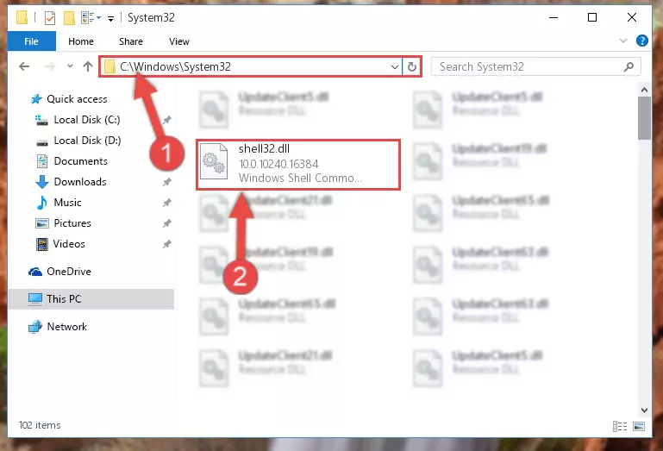663x451 pixels.
Task: Open the Help question mark icon
Action: point(641,41)
